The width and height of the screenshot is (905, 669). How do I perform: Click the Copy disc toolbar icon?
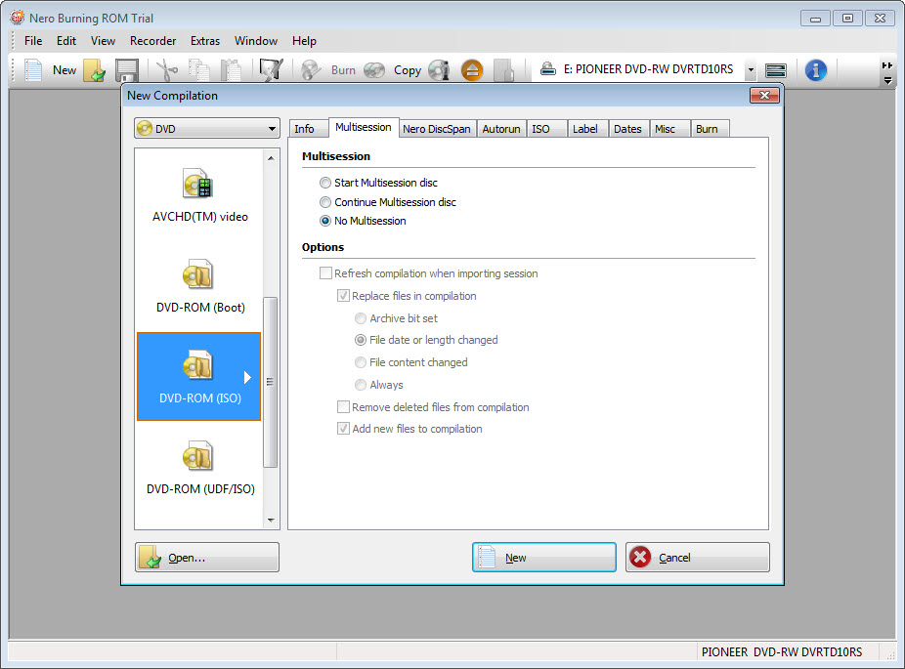click(x=374, y=70)
